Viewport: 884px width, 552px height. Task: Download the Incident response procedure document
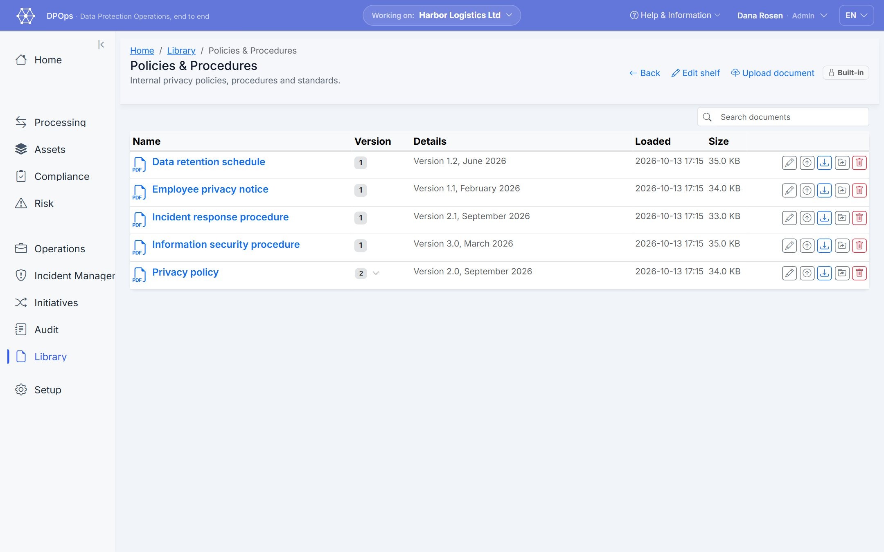(x=824, y=218)
